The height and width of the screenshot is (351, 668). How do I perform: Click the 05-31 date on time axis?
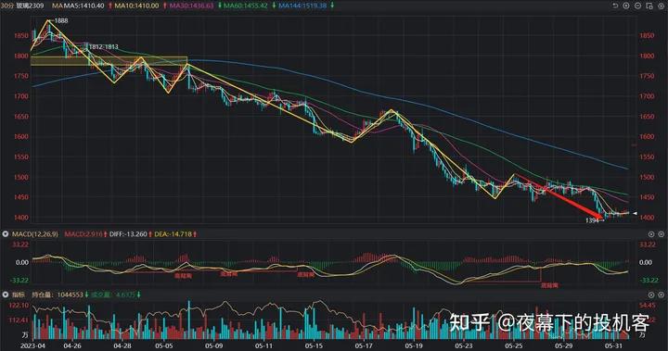[x=614, y=345]
